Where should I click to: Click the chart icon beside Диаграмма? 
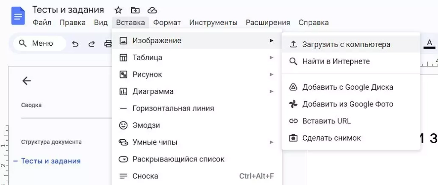coord(123,91)
